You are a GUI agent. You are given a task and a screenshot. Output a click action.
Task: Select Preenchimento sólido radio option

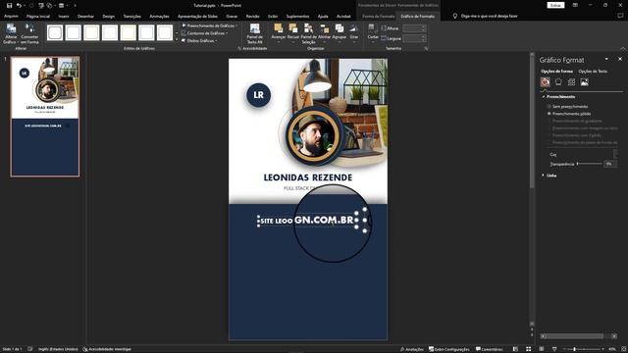click(549, 114)
